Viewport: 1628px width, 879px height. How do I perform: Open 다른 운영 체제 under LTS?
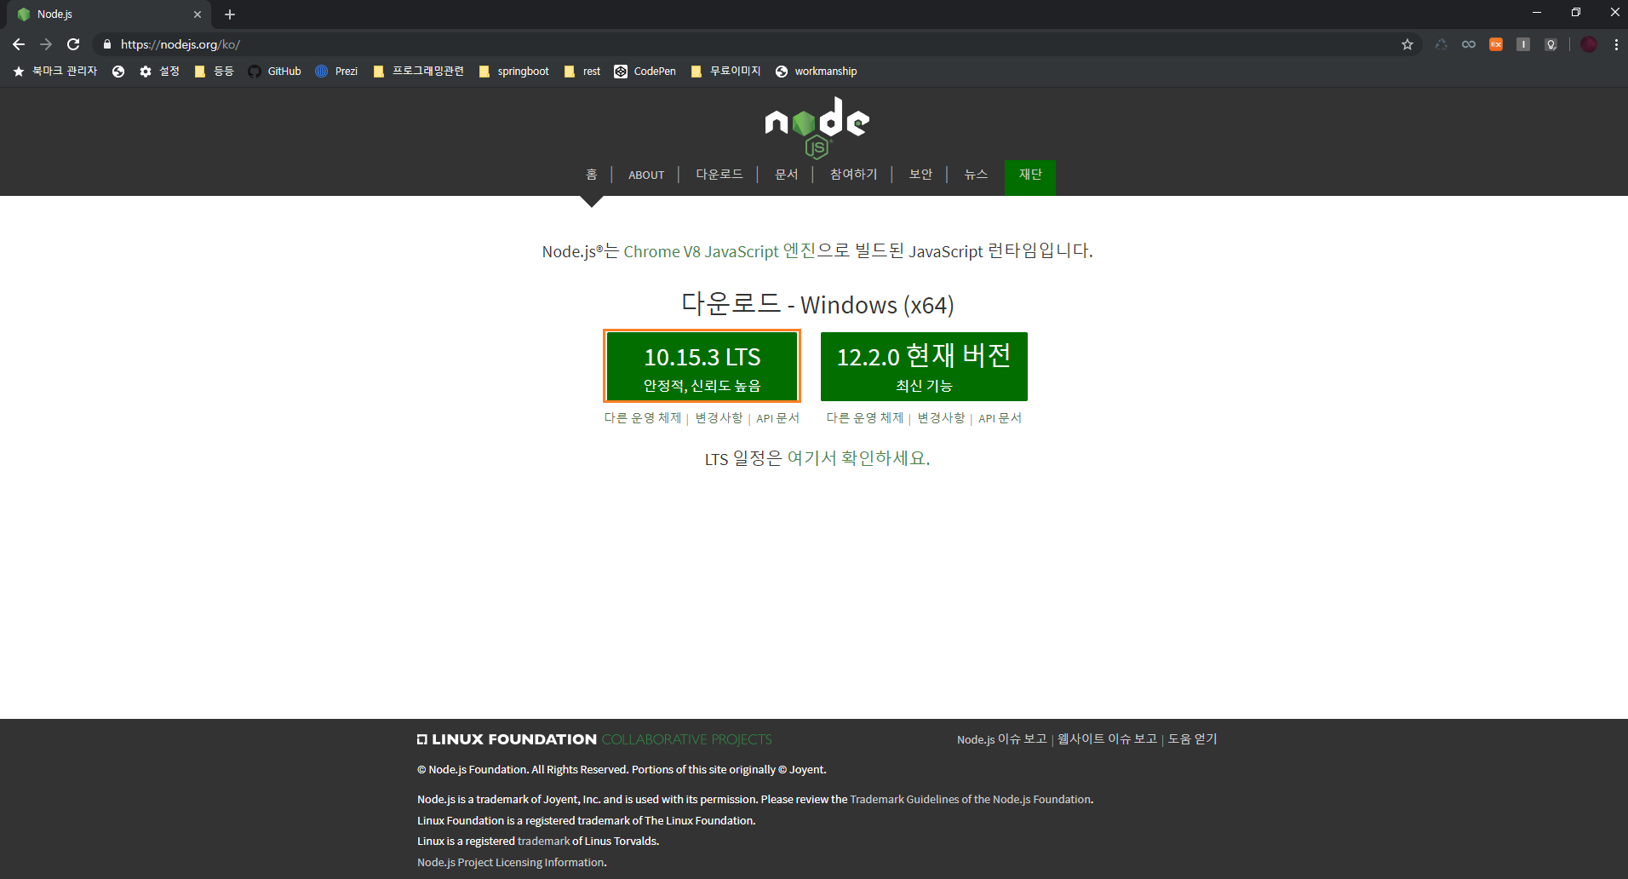point(643,418)
